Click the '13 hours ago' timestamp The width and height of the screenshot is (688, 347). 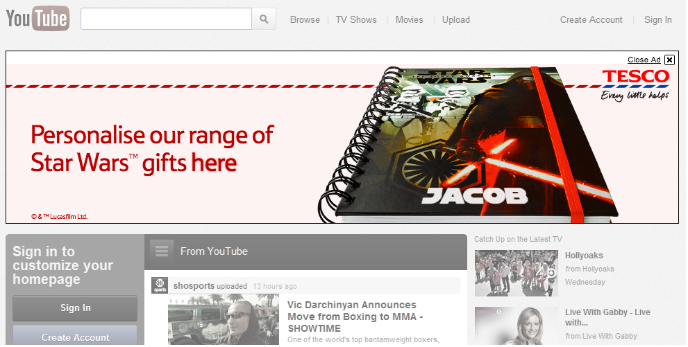pyautogui.click(x=275, y=286)
